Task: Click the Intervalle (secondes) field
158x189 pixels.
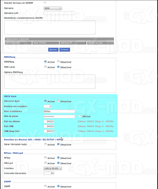Action: point(49,173)
